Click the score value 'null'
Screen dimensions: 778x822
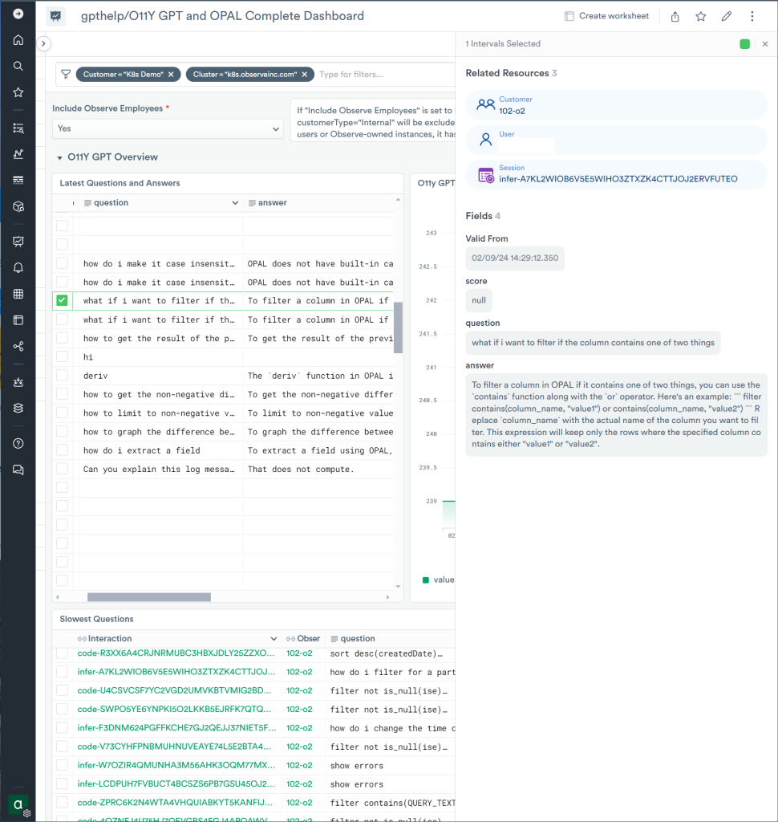(479, 300)
